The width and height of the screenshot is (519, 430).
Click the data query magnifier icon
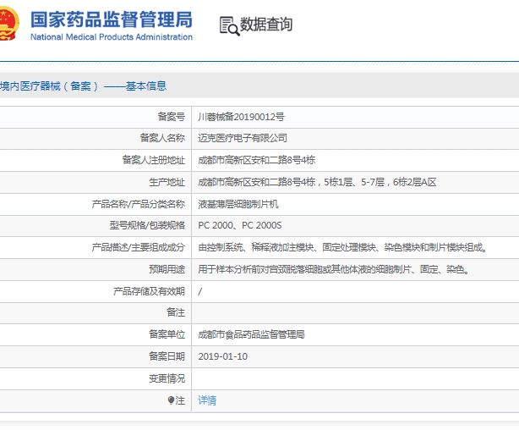click(229, 26)
